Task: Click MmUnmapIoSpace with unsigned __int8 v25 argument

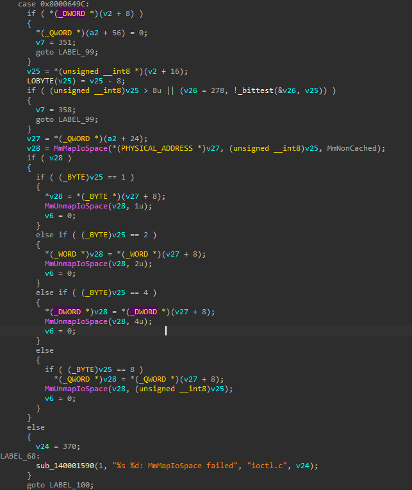Action: [138, 389]
